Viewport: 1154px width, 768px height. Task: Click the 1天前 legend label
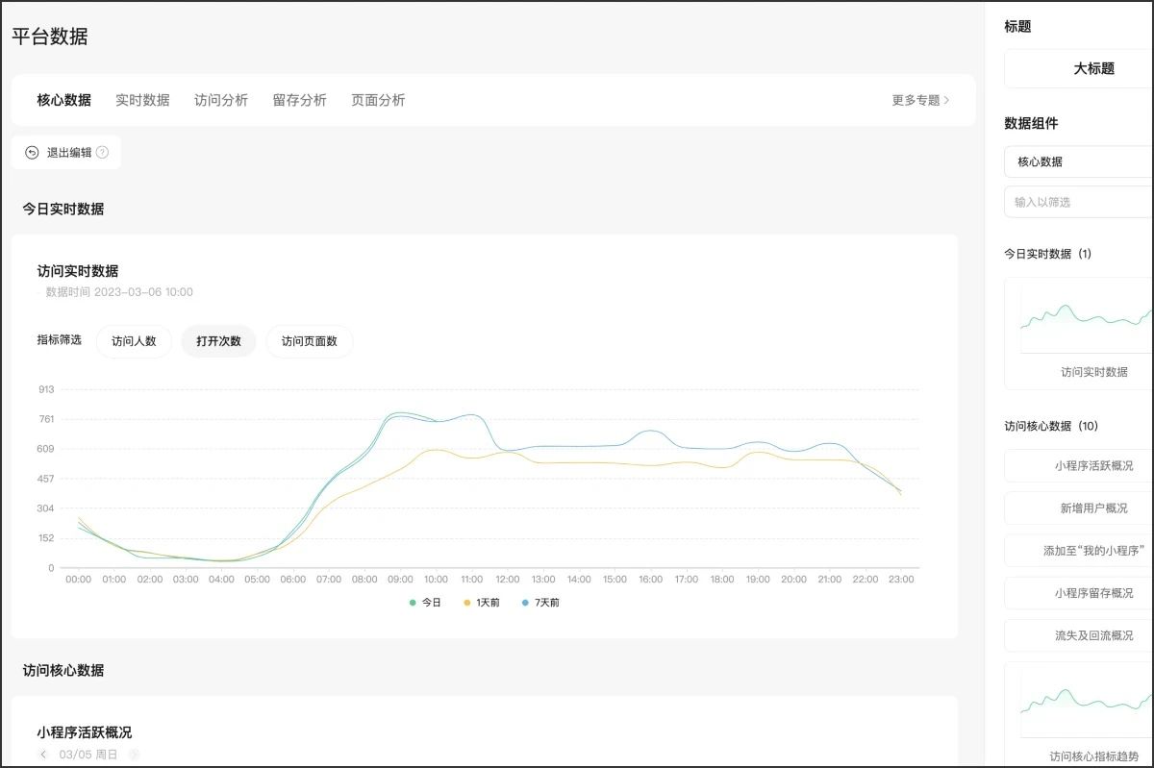click(489, 603)
